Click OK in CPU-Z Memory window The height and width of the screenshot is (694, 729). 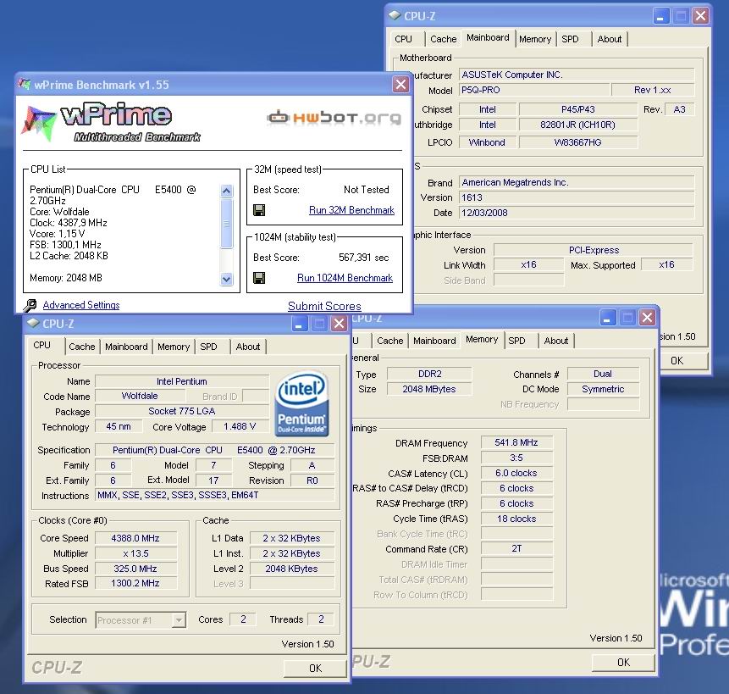[623, 663]
